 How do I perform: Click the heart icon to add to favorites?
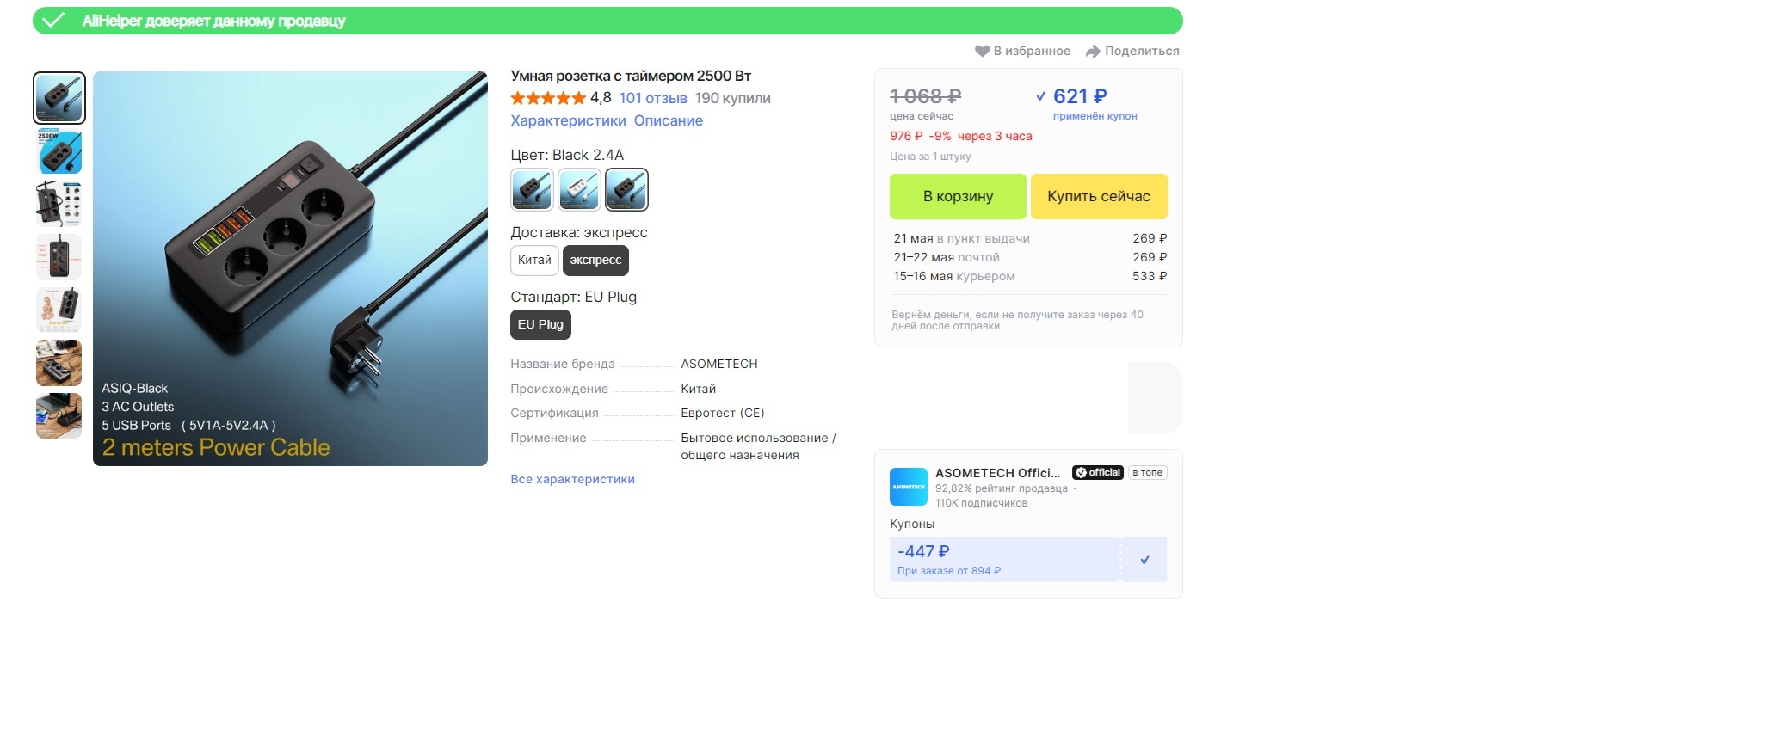982,52
